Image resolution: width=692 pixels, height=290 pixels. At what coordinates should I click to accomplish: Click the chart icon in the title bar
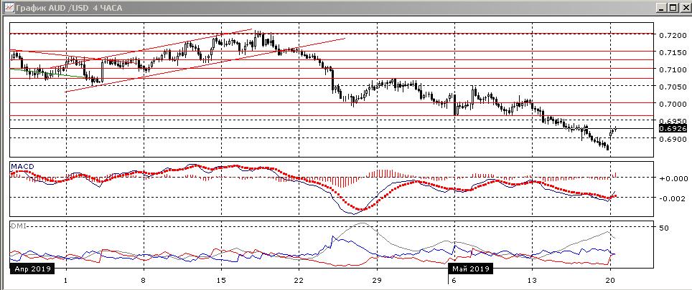pos(6,8)
